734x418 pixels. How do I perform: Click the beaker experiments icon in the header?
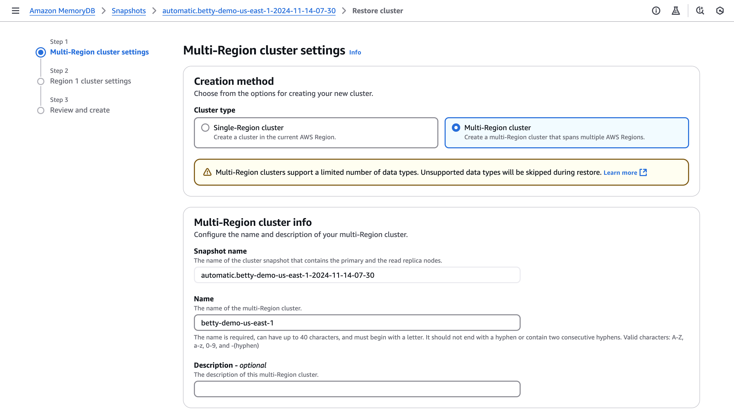coord(676,11)
